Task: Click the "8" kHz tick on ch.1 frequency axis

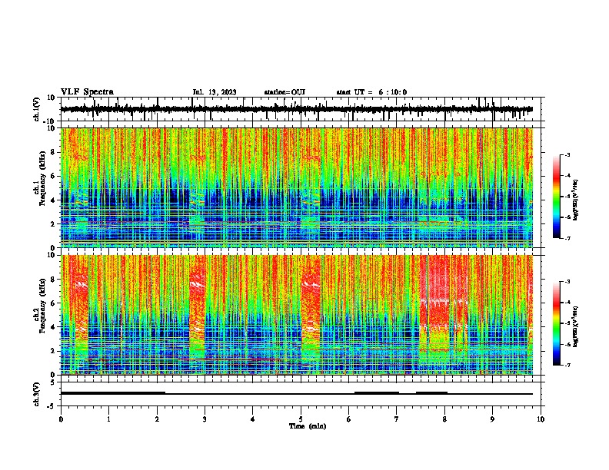Action: point(53,152)
